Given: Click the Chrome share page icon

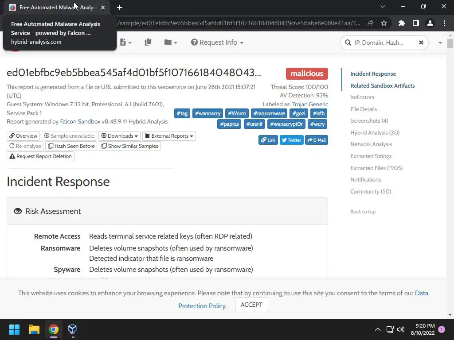Looking at the screenshot, I should click(x=370, y=23).
